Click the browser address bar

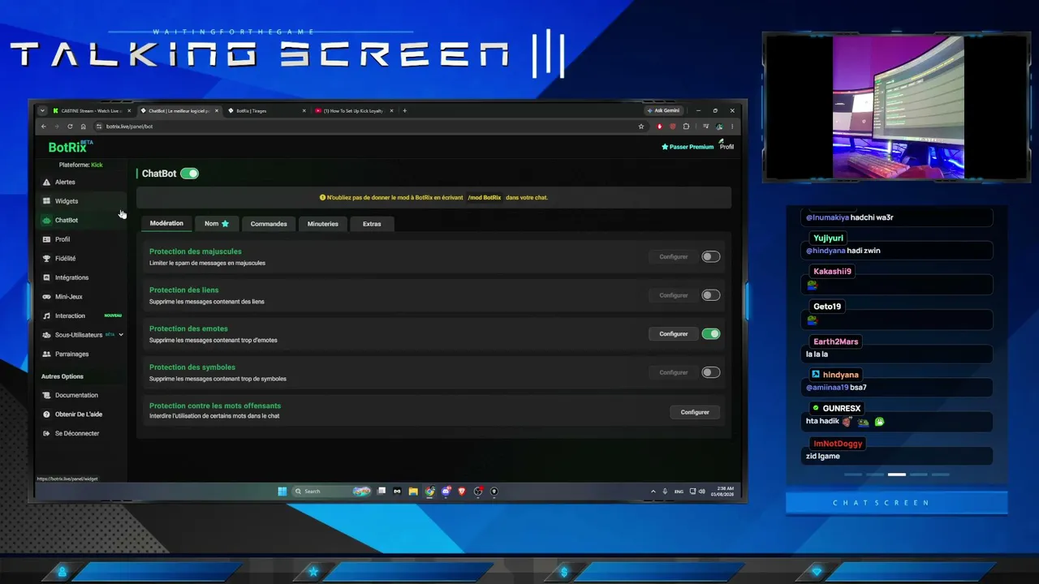point(365,127)
